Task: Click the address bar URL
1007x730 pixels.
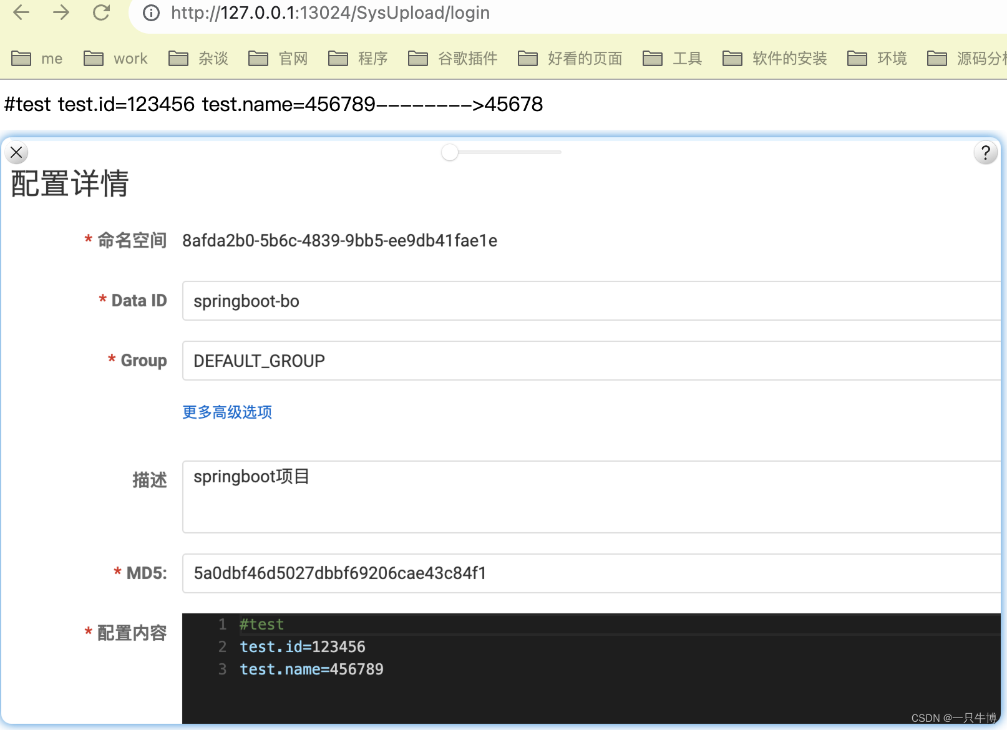Action: (x=330, y=13)
